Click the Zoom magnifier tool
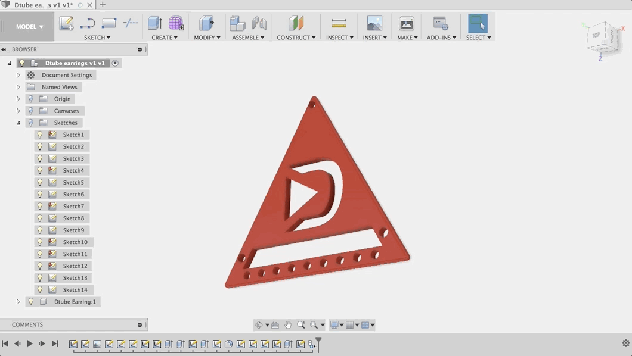 click(x=301, y=325)
